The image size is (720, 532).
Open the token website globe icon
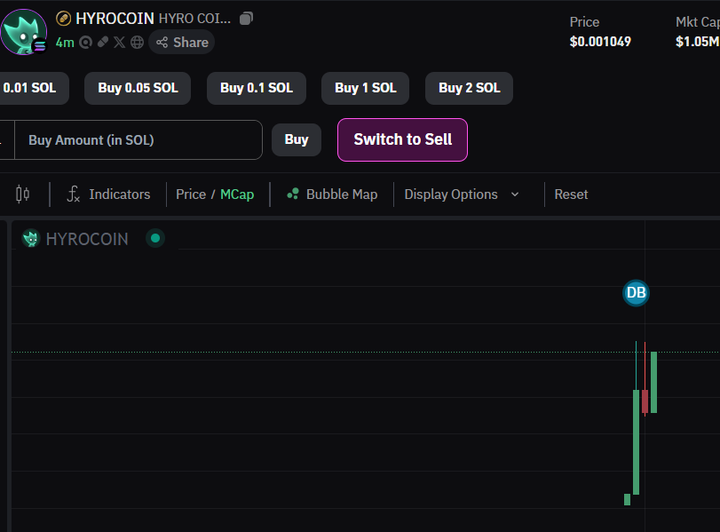pyautogui.click(x=137, y=43)
